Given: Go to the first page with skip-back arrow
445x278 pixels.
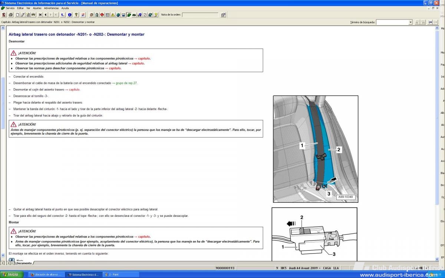Looking at the screenshot, I should pyautogui.click(x=40, y=15).
